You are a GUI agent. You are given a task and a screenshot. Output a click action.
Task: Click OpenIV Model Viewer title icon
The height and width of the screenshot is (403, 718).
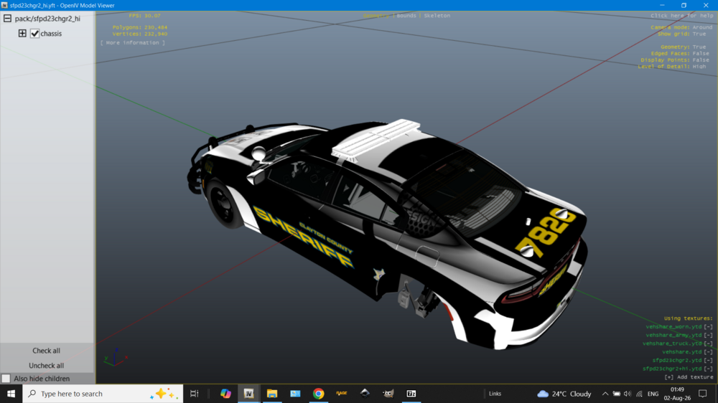click(x=4, y=5)
